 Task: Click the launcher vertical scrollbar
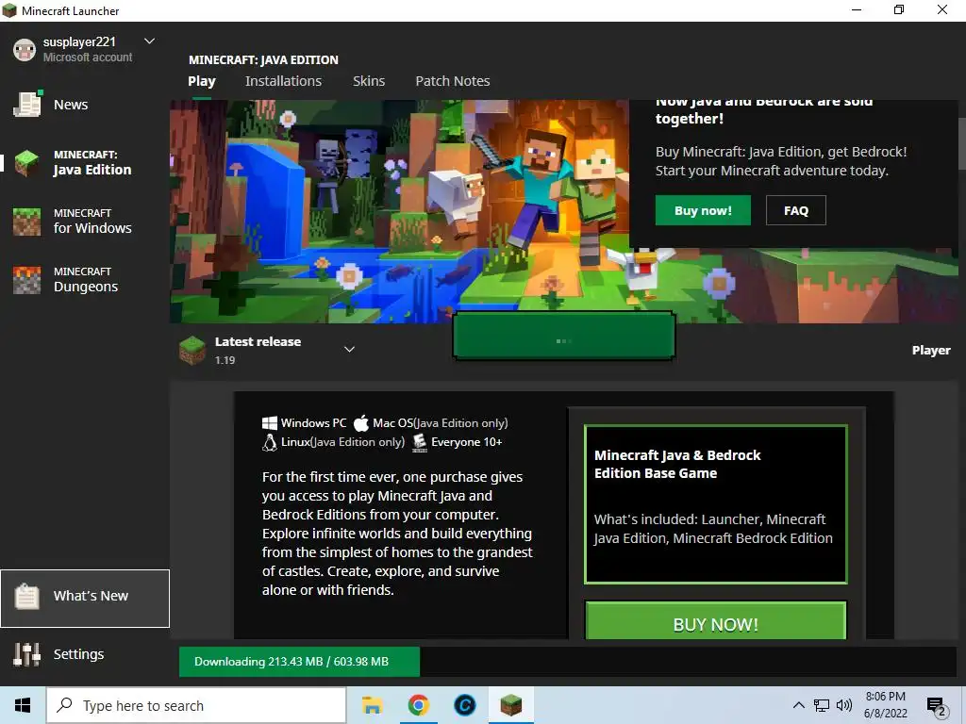click(961, 144)
